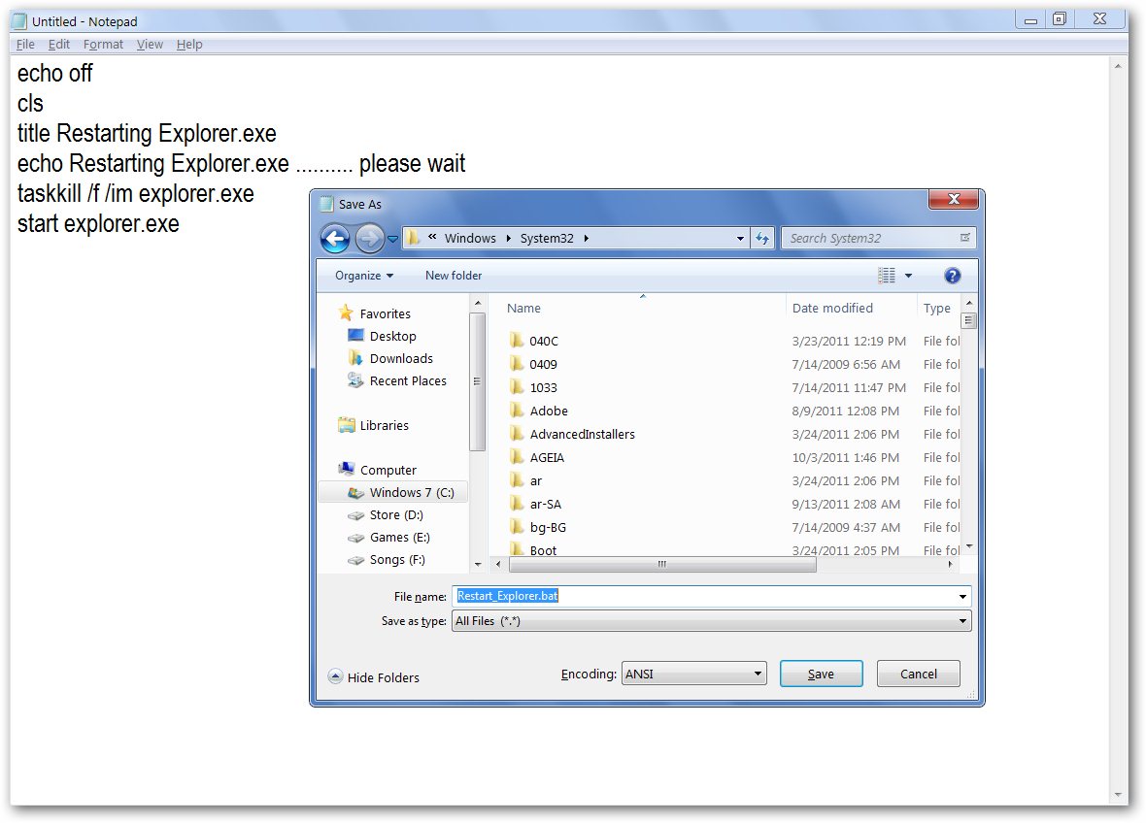Select the ar-SA folder
Image resolution: width=1146 pixels, height=823 pixels.
536,504
